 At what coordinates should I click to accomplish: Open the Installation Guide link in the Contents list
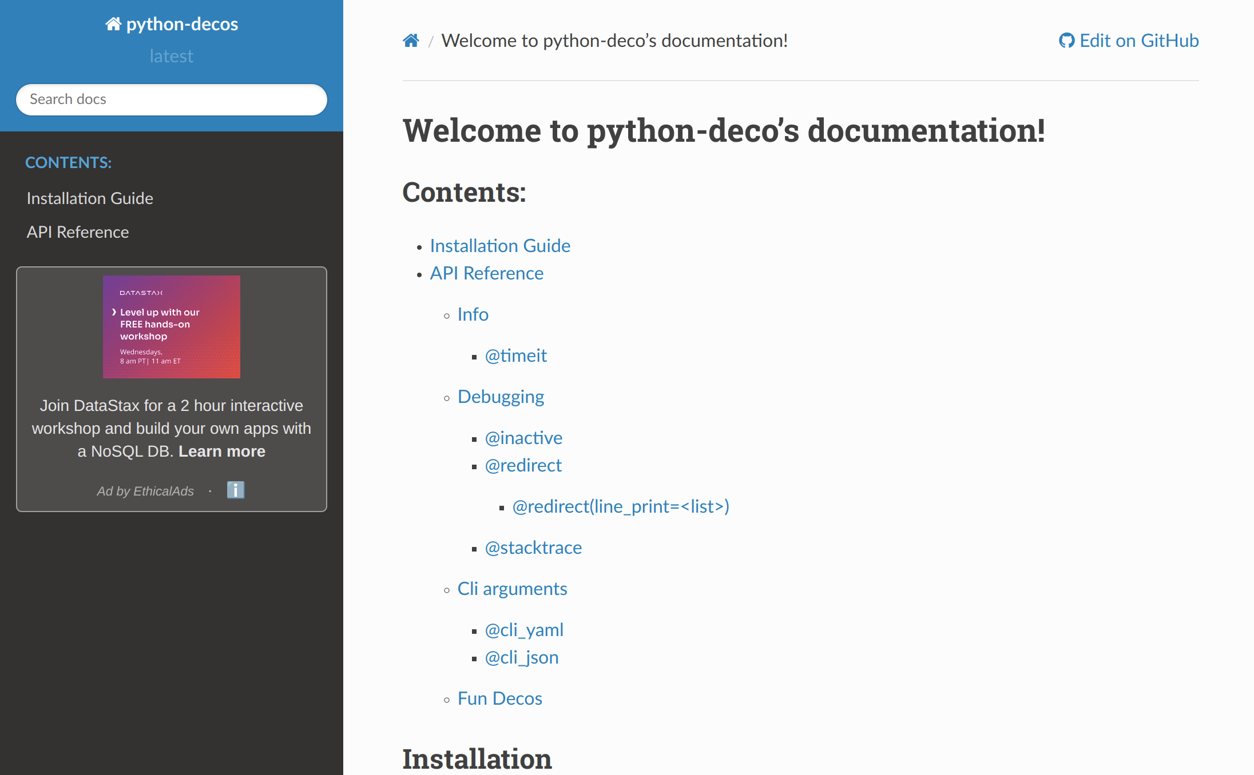pos(500,246)
